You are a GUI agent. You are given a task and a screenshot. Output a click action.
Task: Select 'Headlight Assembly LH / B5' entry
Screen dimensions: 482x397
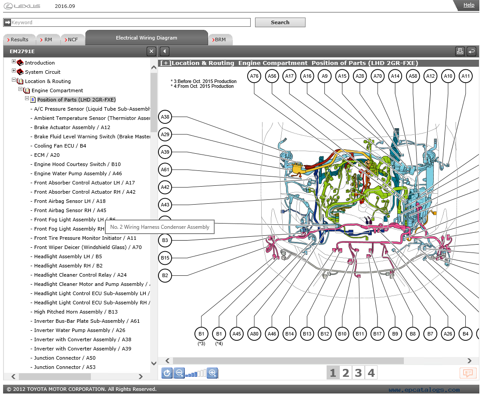68,256
